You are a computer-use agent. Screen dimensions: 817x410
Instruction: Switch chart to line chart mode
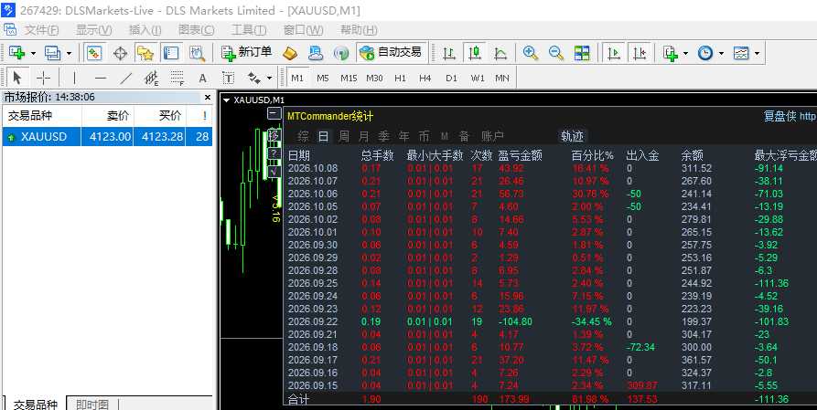click(x=500, y=53)
